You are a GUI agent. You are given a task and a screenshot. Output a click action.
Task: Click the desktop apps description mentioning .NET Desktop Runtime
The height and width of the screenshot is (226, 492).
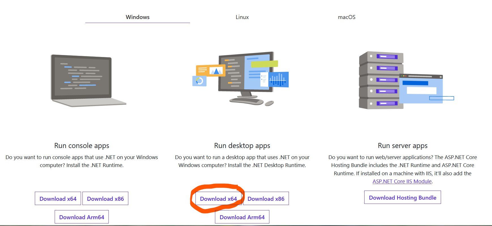(242, 161)
